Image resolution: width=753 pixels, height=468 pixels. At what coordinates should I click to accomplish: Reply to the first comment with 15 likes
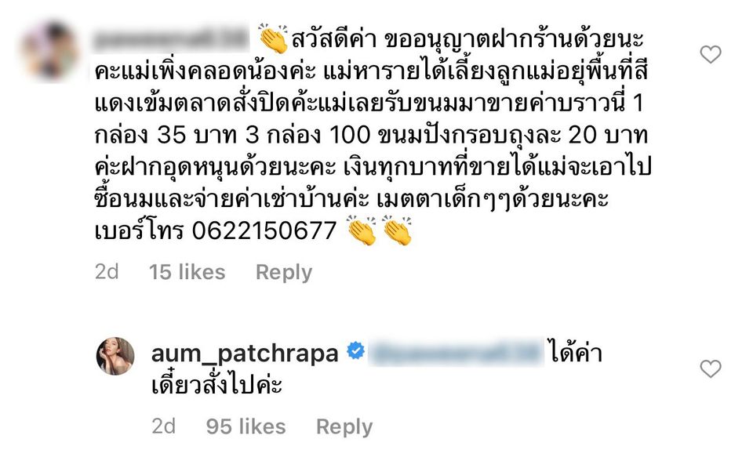[x=284, y=273]
